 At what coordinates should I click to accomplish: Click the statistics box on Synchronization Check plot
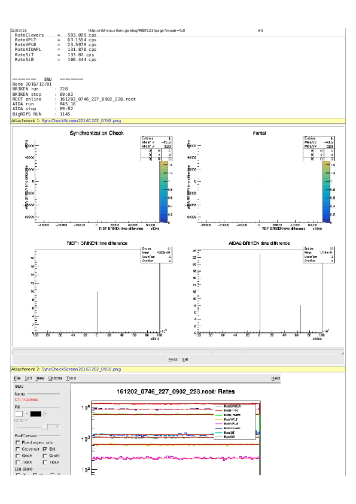coord(157,148)
